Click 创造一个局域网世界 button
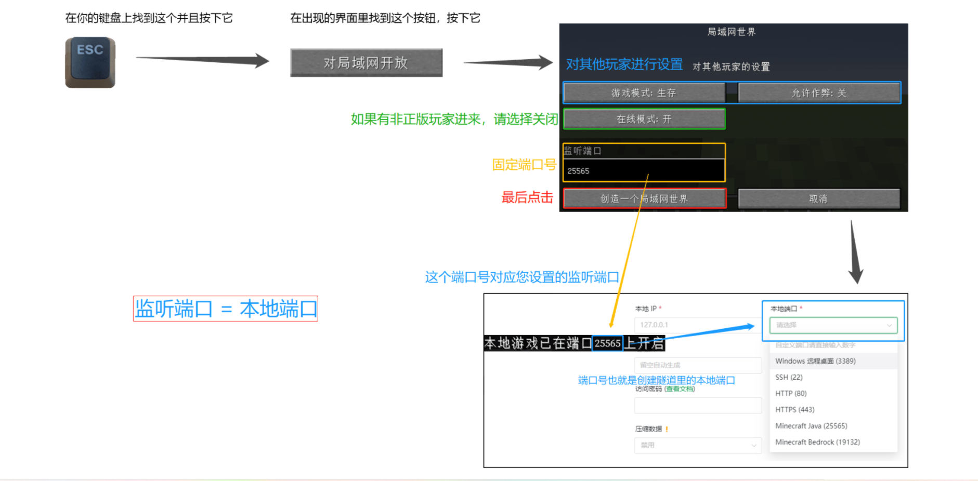 click(x=644, y=198)
